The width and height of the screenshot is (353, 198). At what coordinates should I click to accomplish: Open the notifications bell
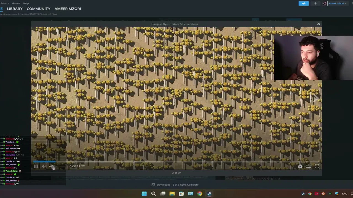[315, 3]
